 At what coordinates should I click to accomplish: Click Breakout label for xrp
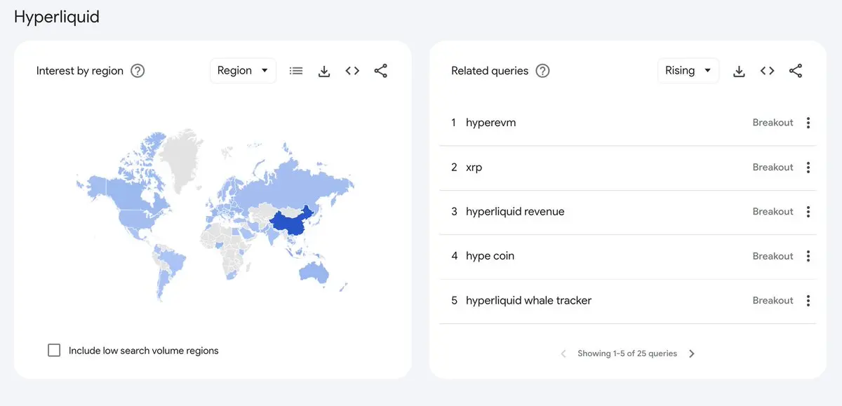pyautogui.click(x=773, y=168)
